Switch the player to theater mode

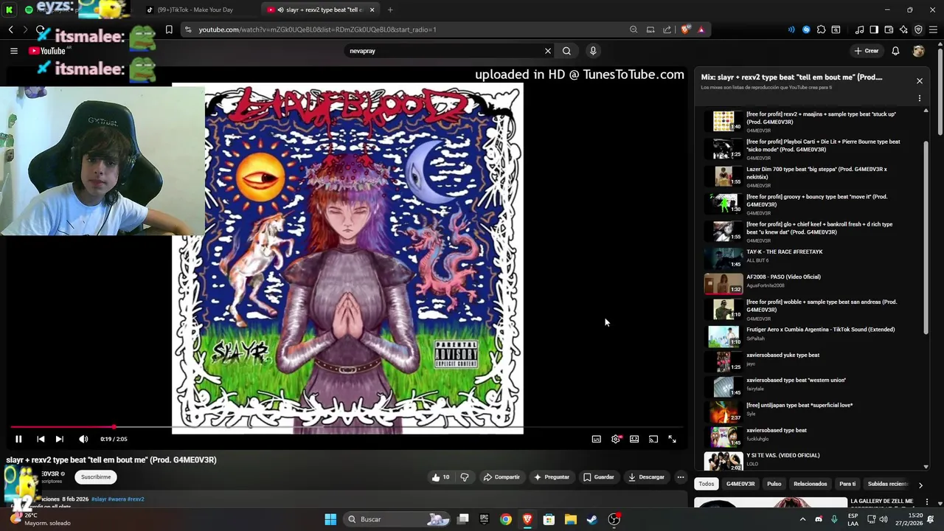634,439
